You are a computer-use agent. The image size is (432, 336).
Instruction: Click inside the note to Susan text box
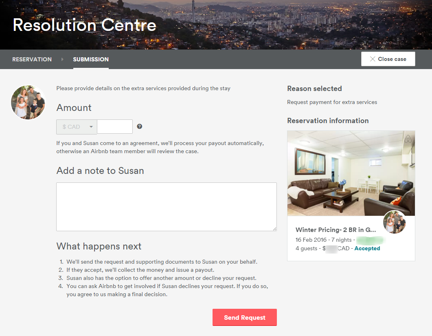coord(166,206)
